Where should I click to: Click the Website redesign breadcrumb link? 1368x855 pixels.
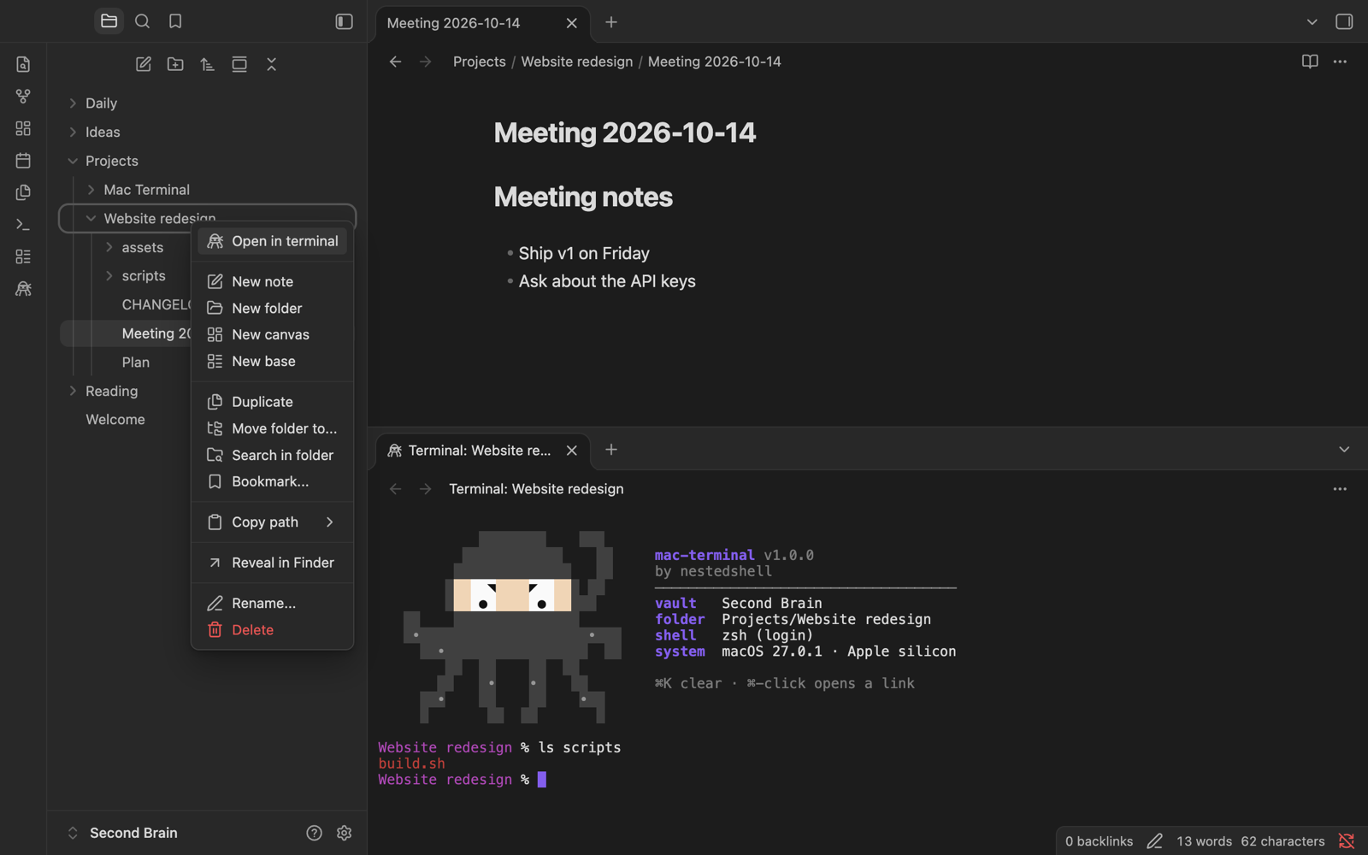pyautogui.click(x=577, y=62)
